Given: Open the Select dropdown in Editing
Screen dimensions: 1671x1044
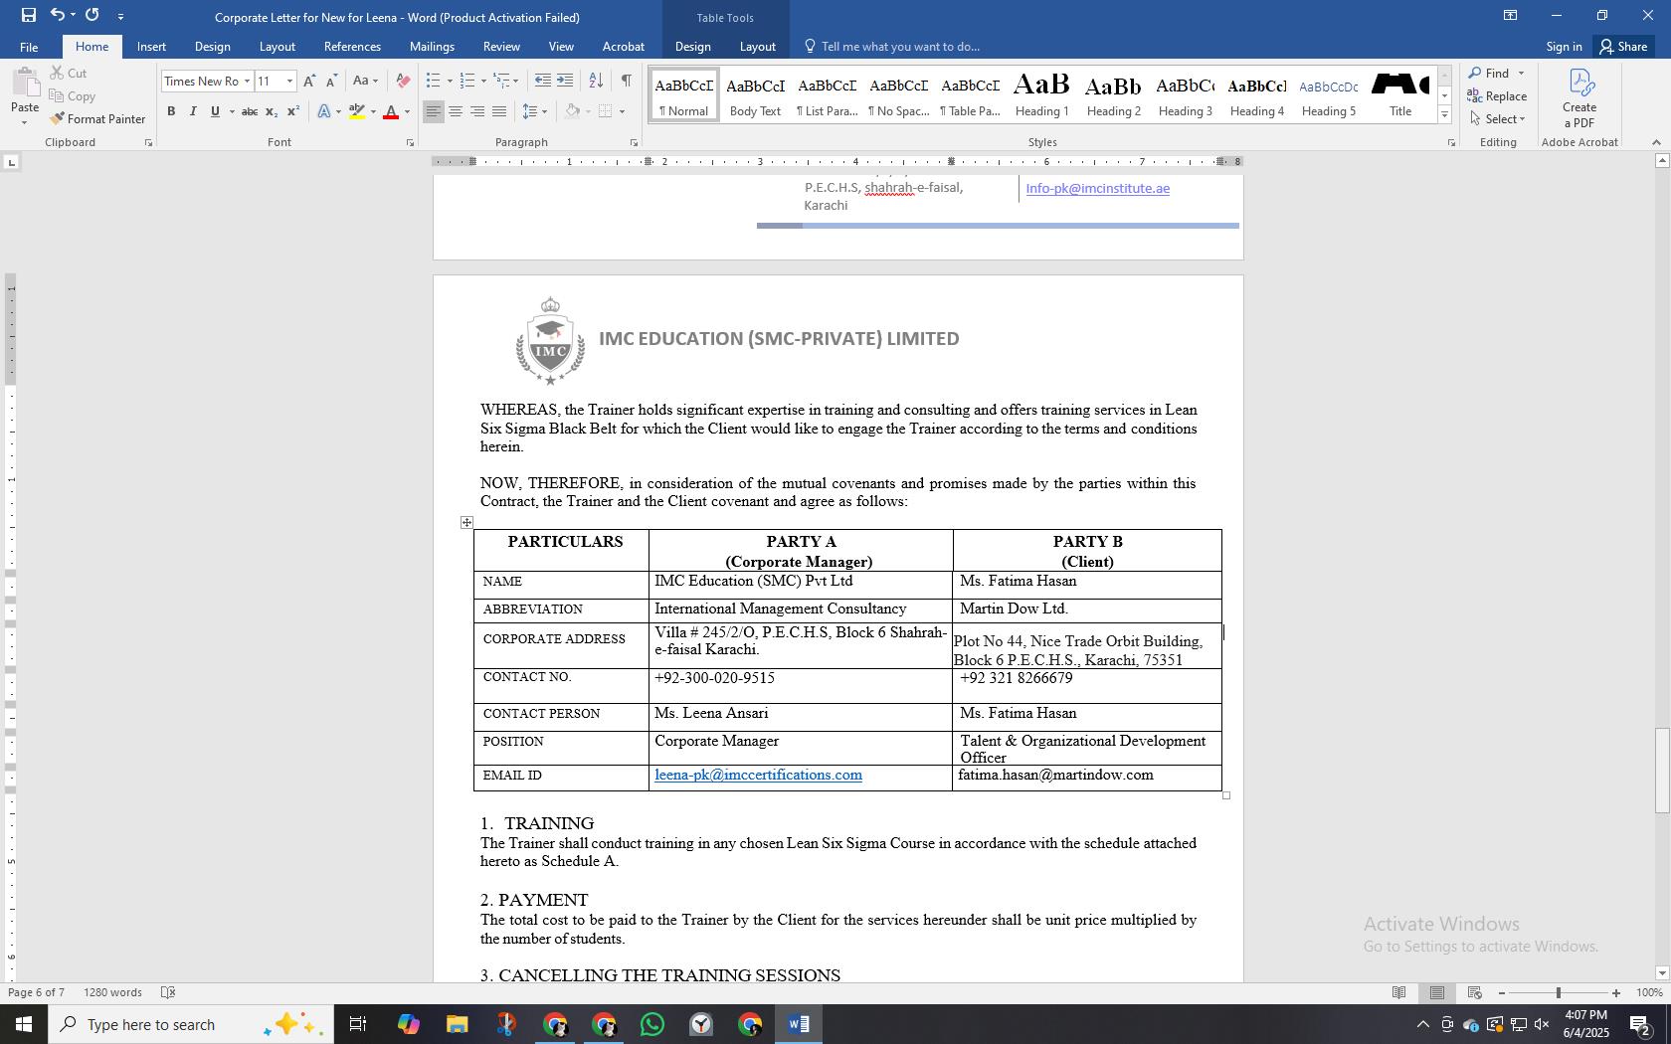Looking at the screenshot, I should [1497, 119].
